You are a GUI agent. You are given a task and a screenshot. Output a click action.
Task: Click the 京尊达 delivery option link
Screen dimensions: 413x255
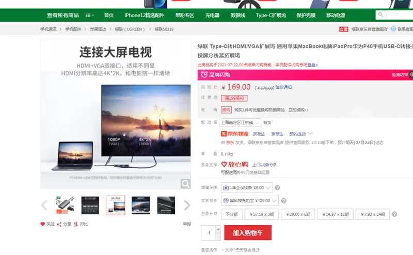point(277,134)
